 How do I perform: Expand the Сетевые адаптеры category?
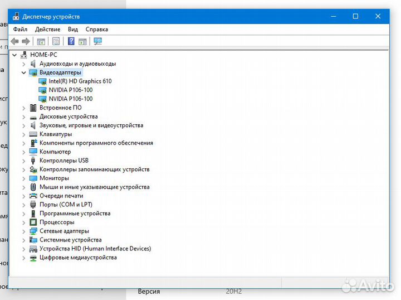tap(24, 231)
